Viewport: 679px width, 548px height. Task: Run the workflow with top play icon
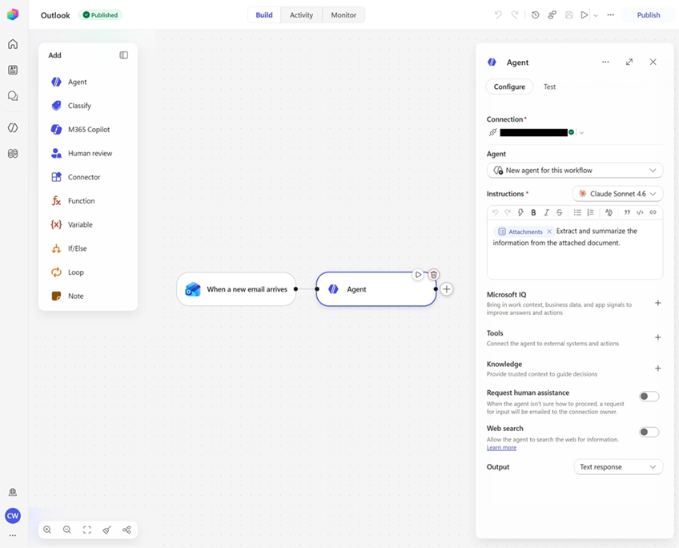point(585,14)
